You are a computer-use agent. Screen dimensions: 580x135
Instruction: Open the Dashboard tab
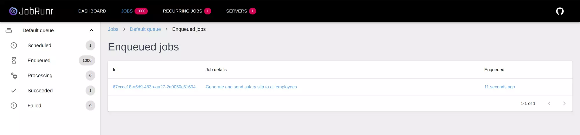tap(92, 11)
